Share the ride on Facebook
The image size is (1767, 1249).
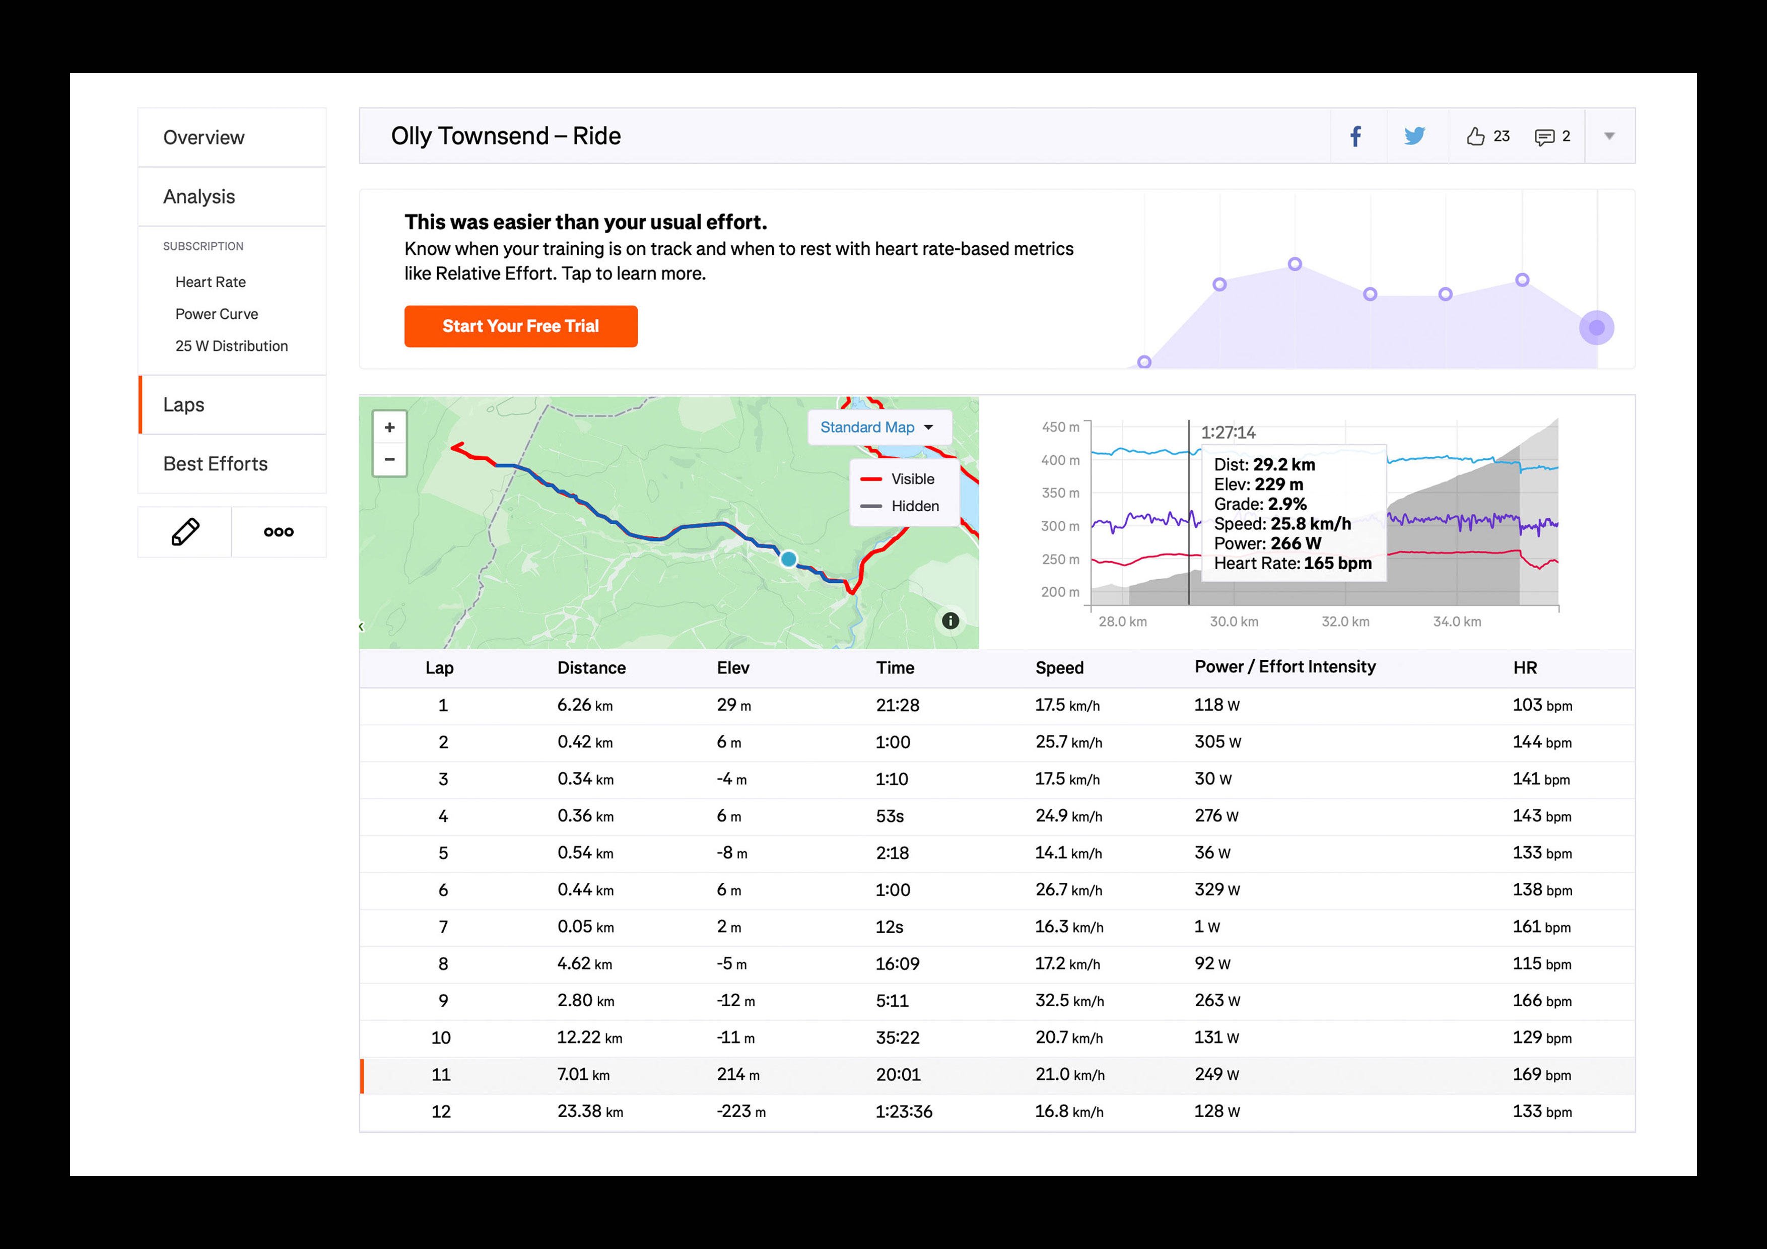1356,136
